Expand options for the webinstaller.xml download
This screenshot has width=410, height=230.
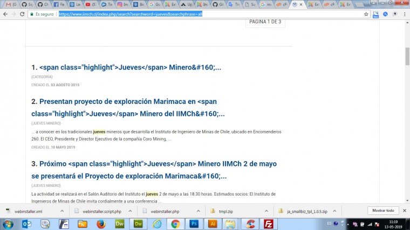pos(62,211)
